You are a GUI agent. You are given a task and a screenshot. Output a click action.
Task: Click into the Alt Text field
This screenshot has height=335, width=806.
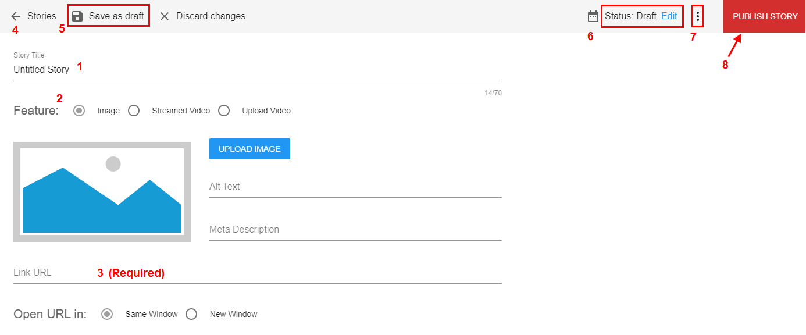(355, 187)
